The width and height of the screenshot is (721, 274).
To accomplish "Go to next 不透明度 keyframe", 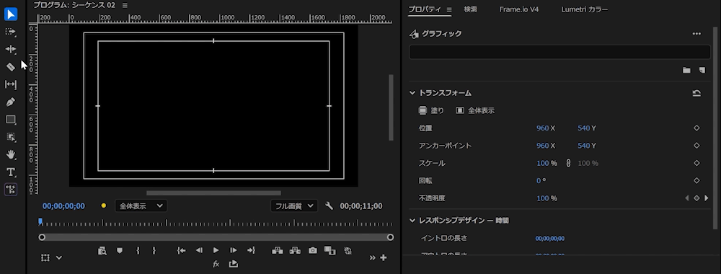I will [x=707, y=198].
